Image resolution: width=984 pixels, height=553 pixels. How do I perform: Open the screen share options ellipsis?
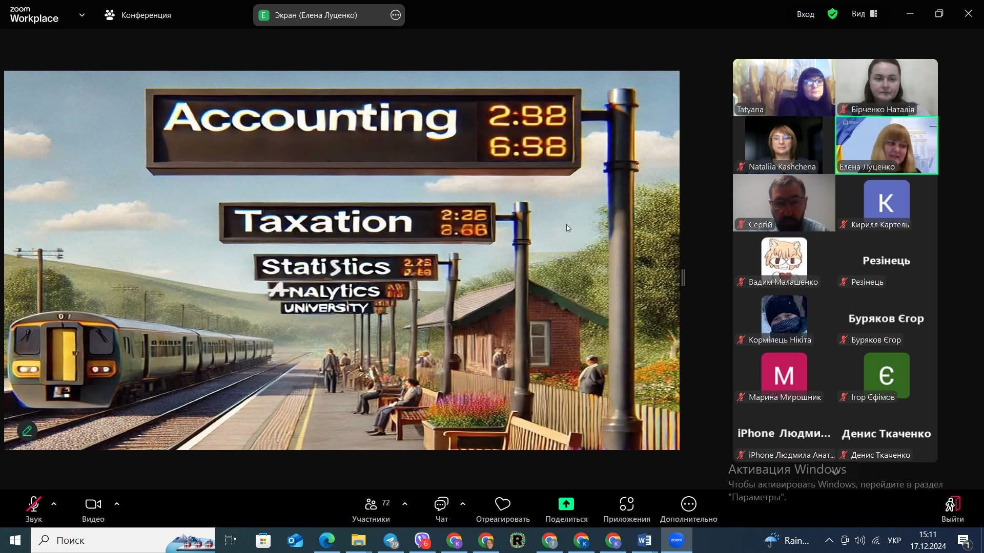(395, 15)
